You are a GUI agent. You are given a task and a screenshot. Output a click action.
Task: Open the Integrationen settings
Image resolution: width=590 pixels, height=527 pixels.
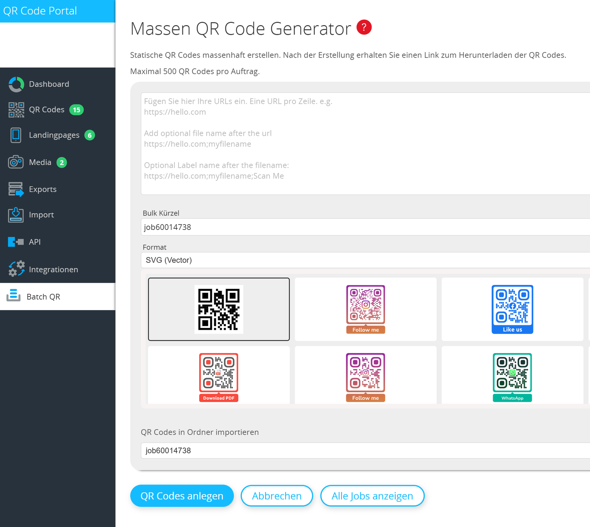[53, 269]
